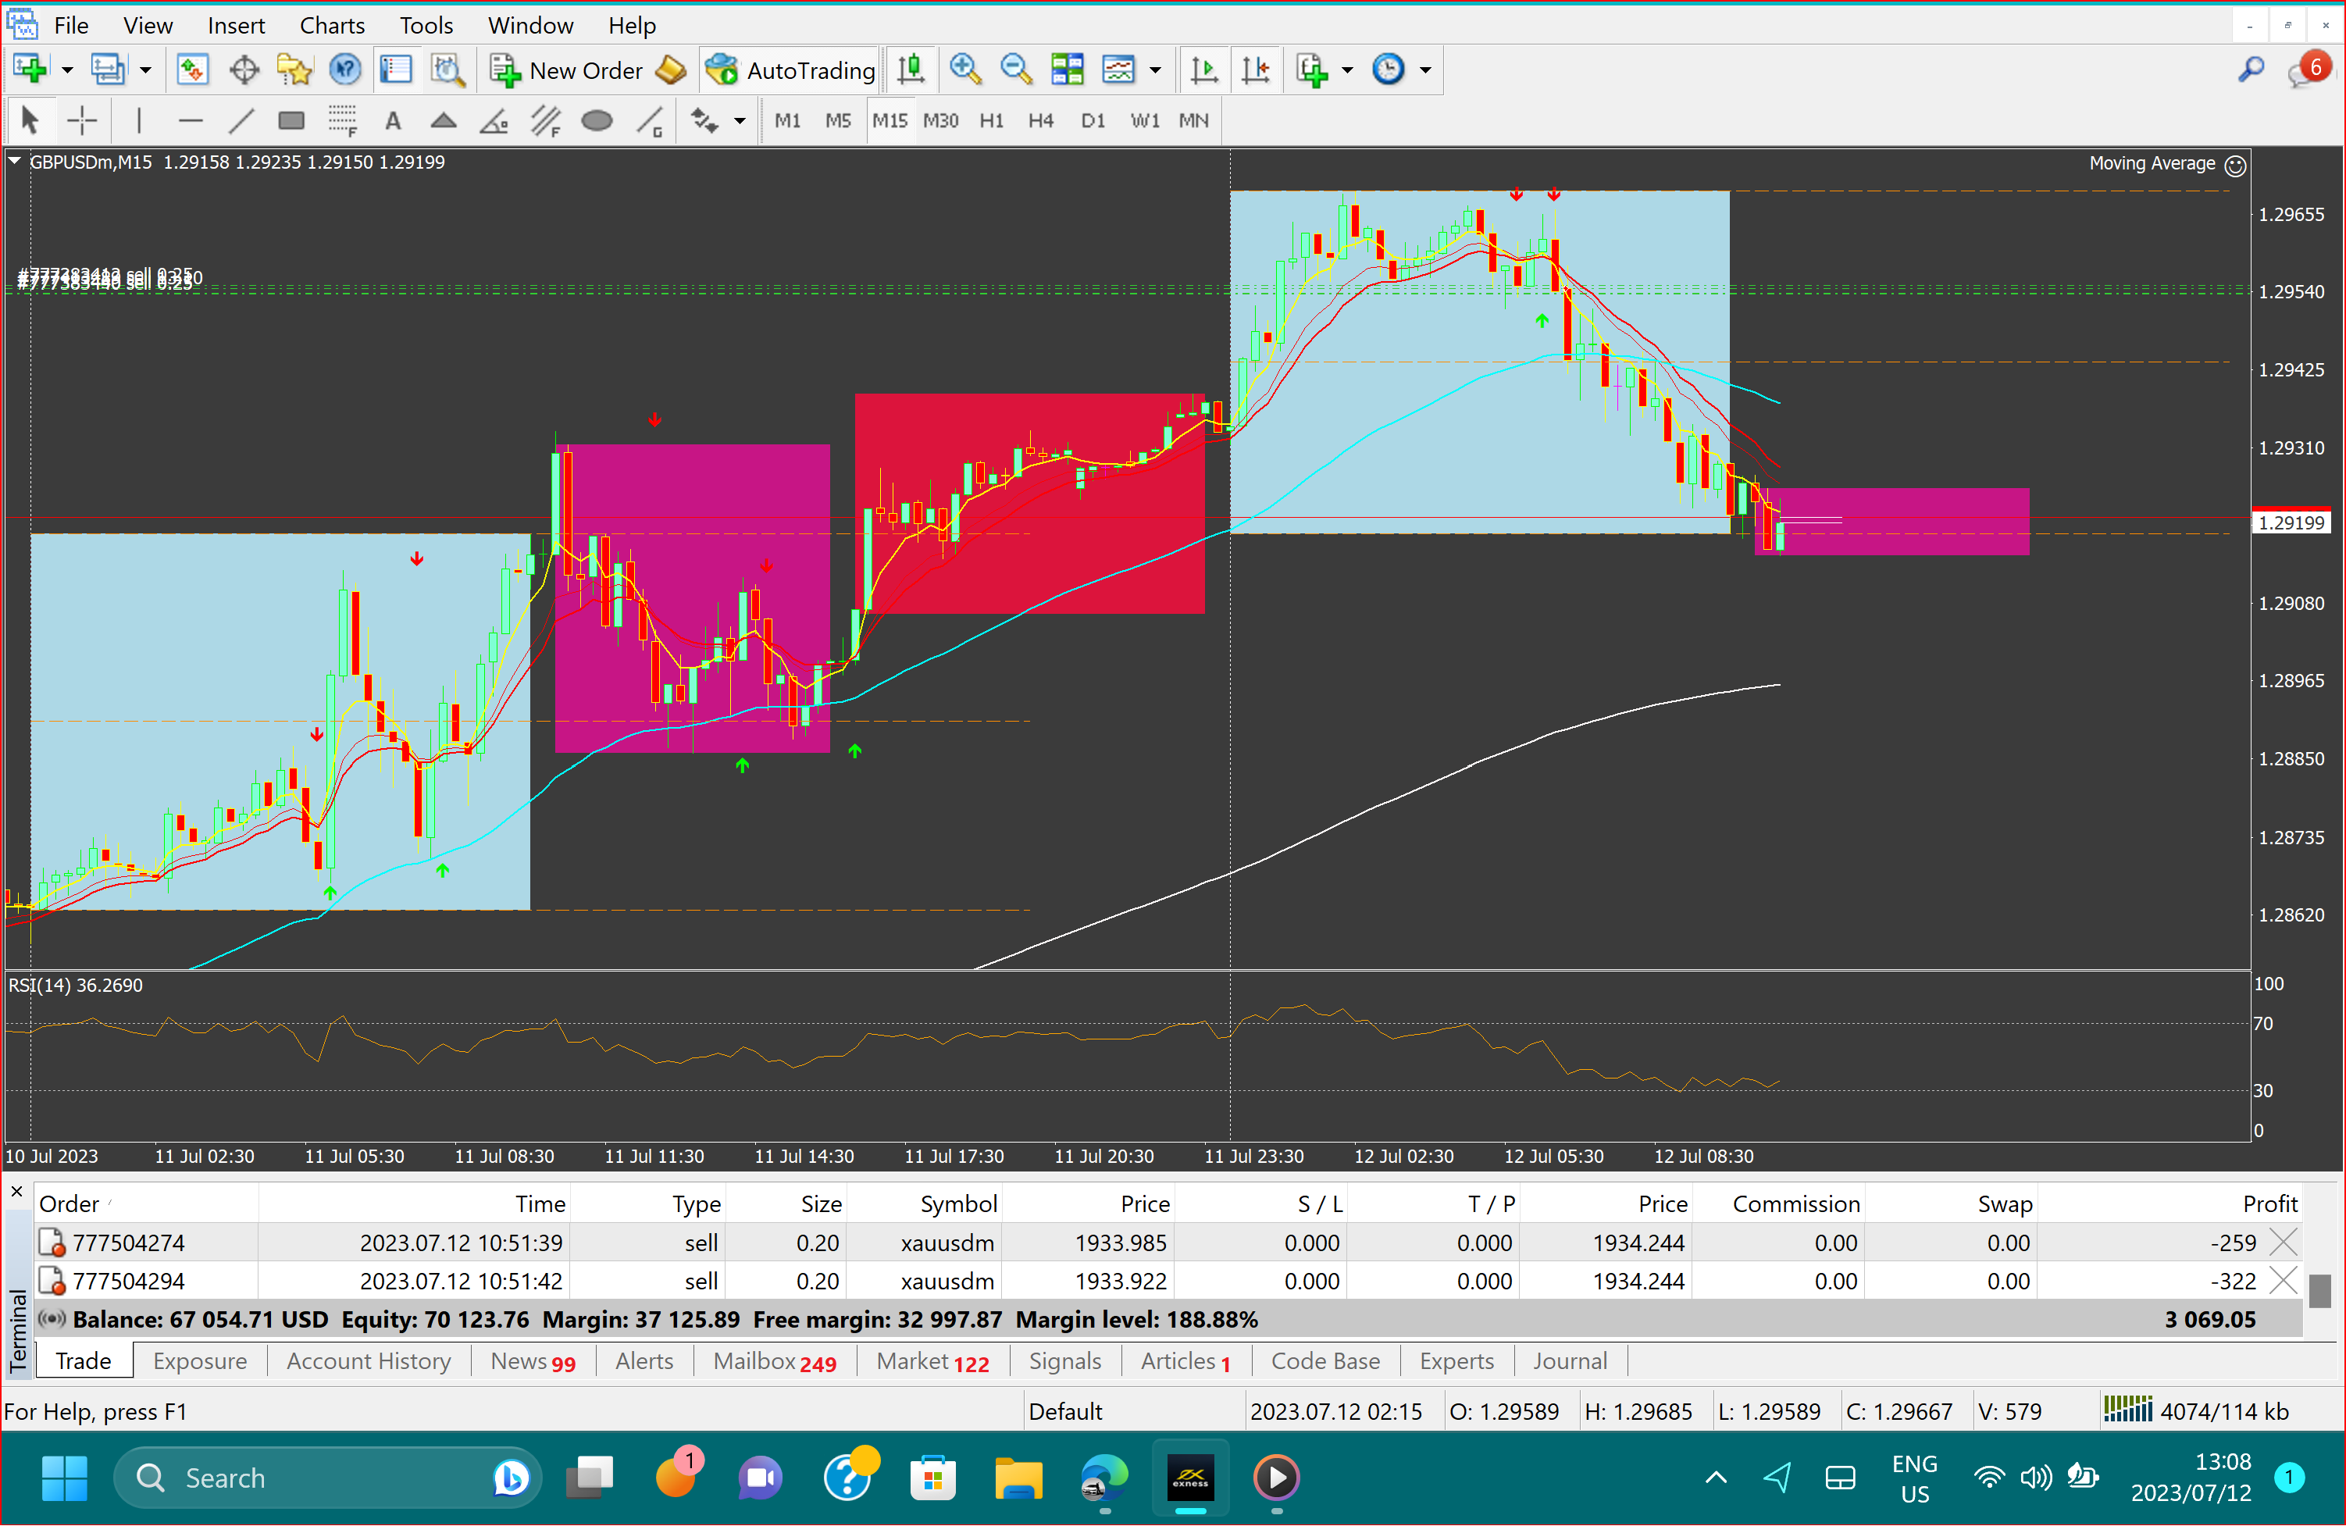Switch timeframe to D1
2346x1526 pixels.
1093,120
